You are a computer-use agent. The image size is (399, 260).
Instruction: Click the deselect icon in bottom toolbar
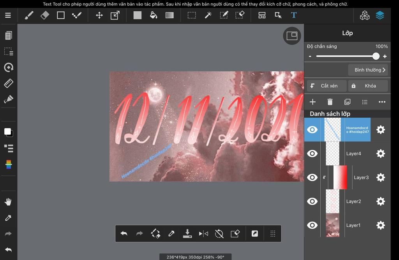[219, 233]
